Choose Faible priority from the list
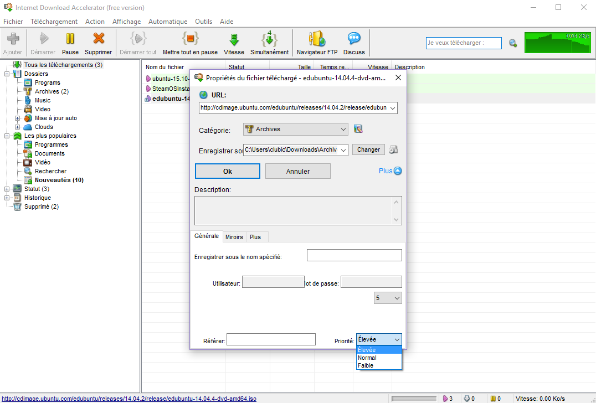 (379, 365)
